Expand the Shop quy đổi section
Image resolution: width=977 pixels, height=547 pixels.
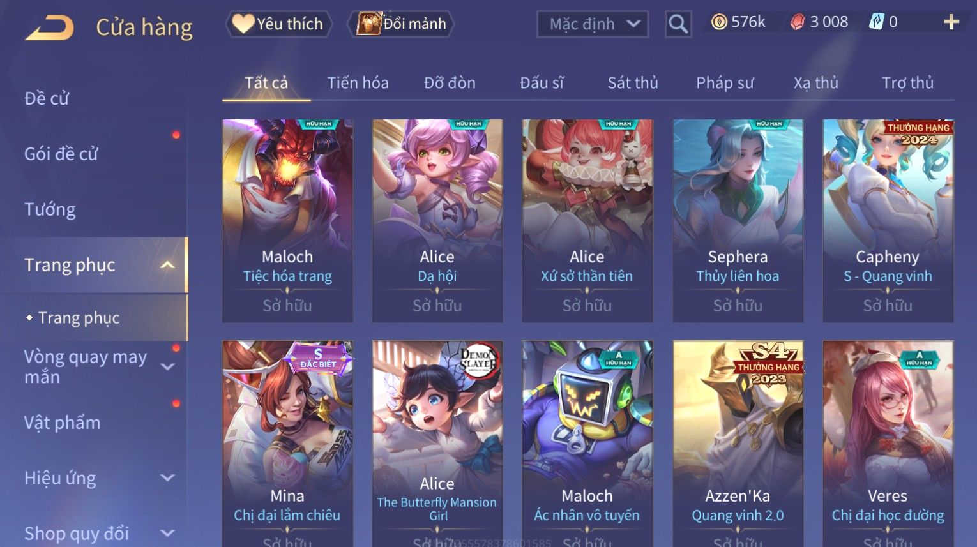167,534
